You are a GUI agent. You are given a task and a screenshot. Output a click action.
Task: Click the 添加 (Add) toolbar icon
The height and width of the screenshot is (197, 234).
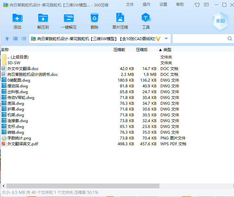[x=17, y=18]
